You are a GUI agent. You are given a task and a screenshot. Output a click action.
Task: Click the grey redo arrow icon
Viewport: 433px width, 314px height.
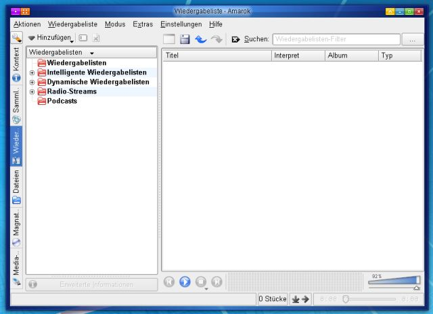[216, 39]
